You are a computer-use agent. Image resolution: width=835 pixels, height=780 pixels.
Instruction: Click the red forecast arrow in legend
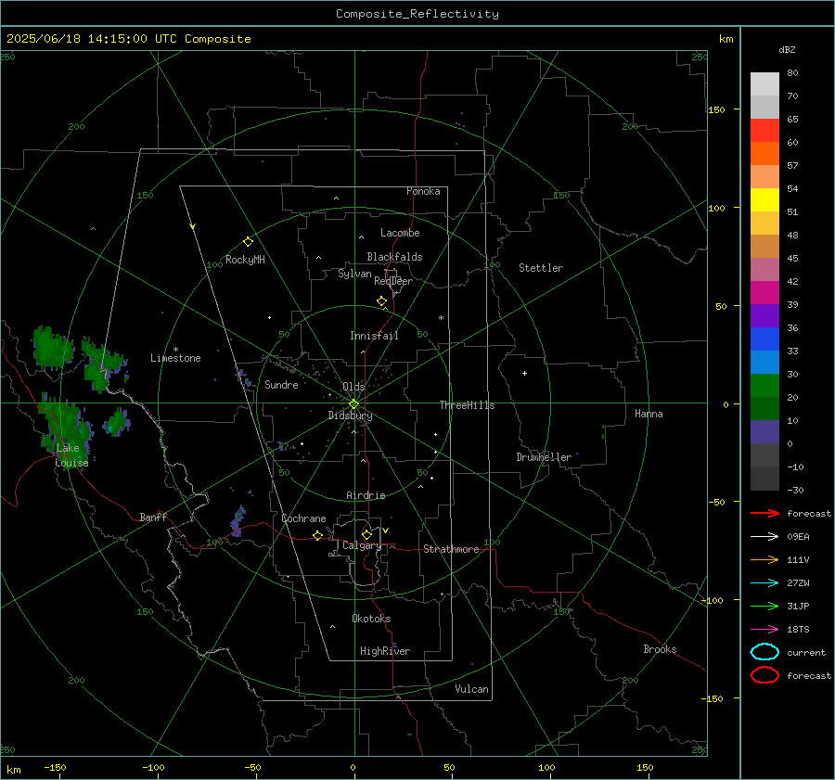point(764,513)
